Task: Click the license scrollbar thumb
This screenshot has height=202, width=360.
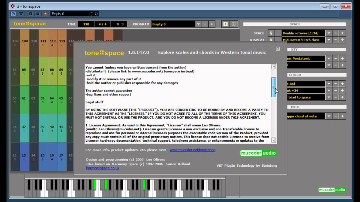Action: click(x=274, y=87)
